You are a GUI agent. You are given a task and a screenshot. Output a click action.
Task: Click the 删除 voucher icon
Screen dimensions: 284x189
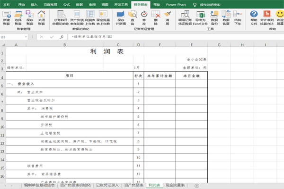[156, 18]
